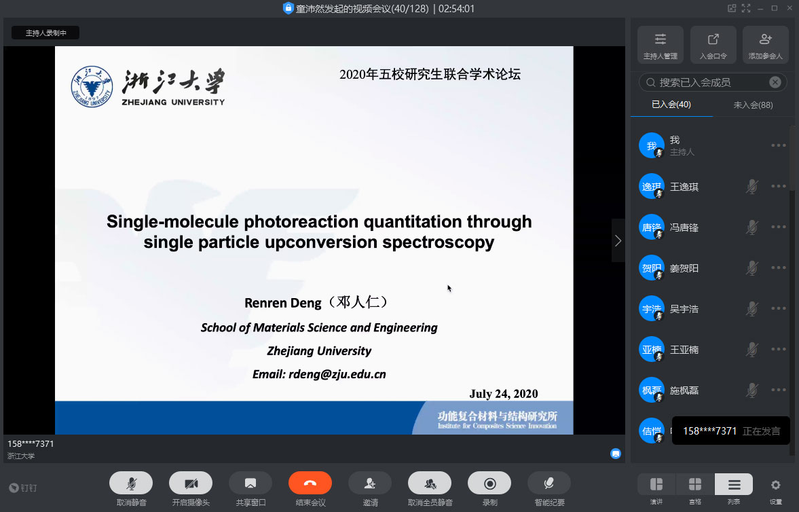Switch to the 未入会(88) tab
The image size is (799, 512).
pyautogui.click(x=753, y=105)
